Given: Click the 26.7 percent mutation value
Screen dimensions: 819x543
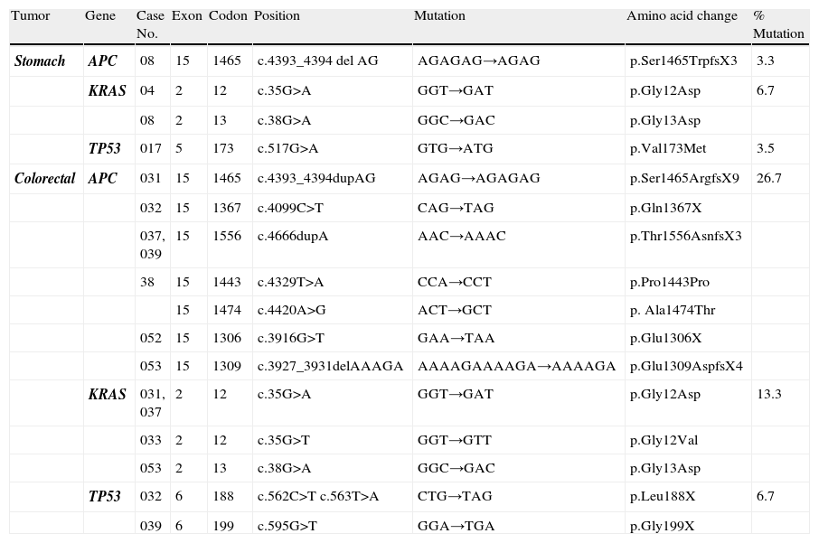Looking at the screenshot, I should tap(769, 179).
